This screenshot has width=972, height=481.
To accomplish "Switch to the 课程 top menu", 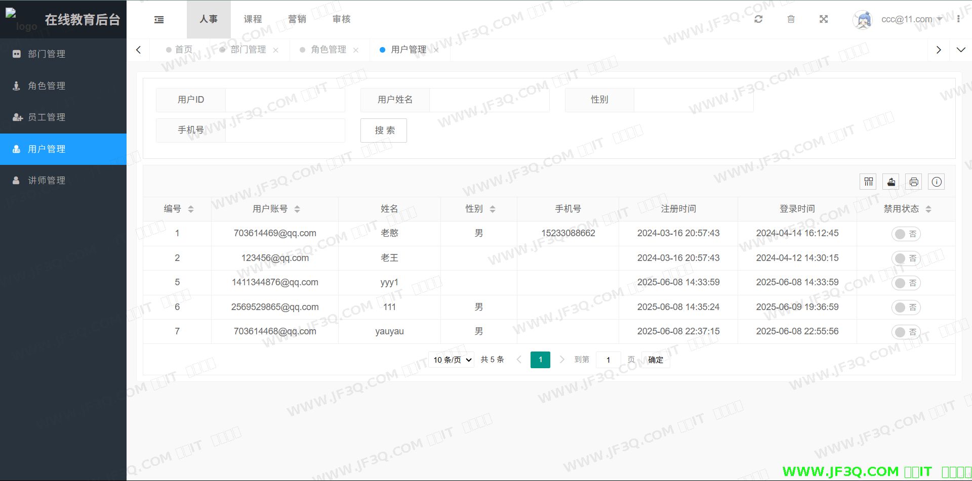I will pos(253,19).
